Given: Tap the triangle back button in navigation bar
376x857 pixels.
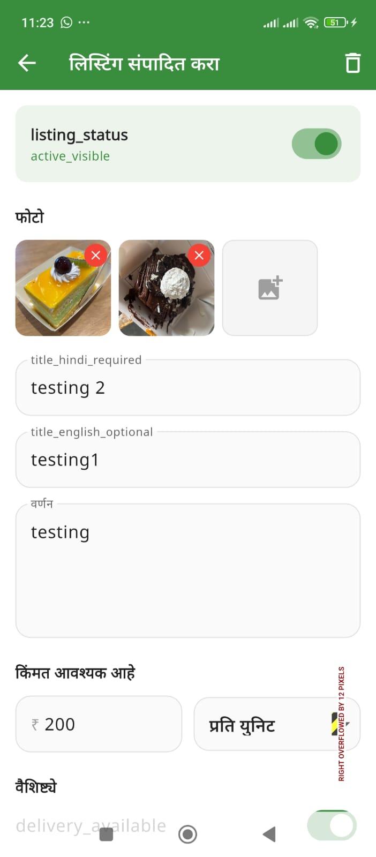Looking at the screenshot, I should (x=269, y=835).
